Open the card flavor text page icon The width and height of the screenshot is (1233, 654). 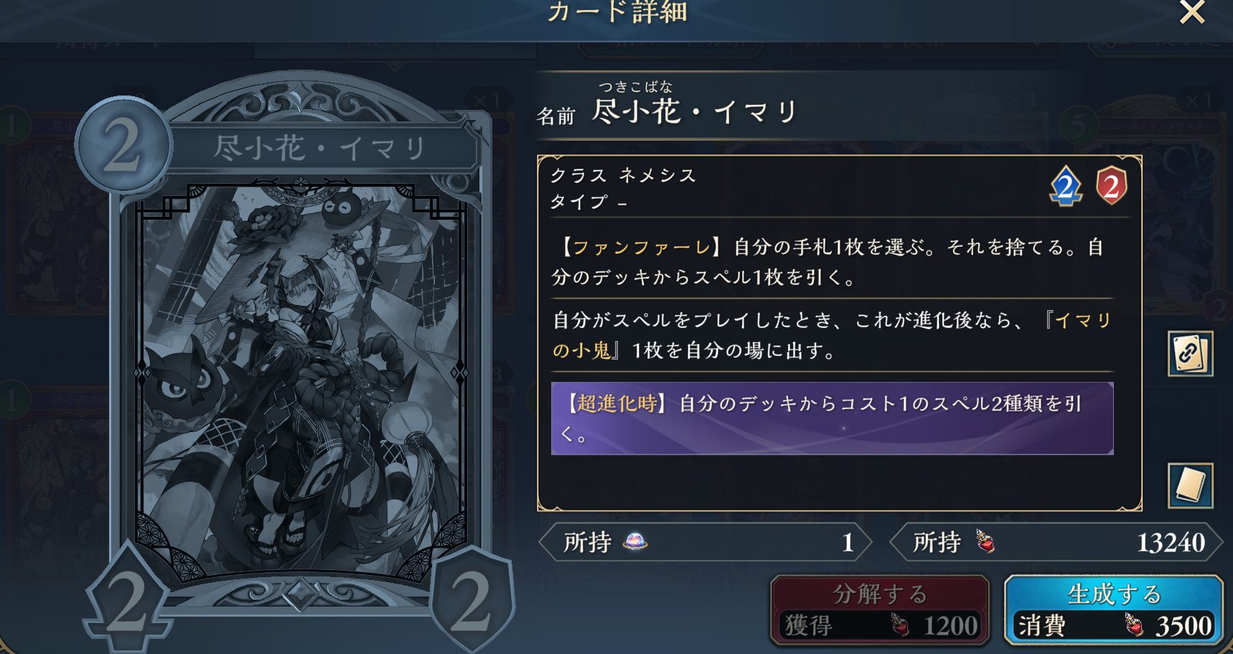pos(1190,486)
